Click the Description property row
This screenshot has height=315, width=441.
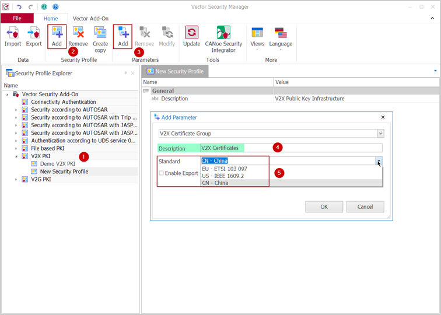click(x=290, y=99)
